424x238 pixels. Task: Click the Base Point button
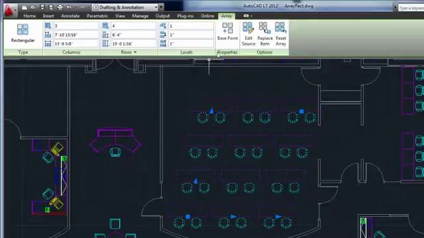[x=227, y=32]
